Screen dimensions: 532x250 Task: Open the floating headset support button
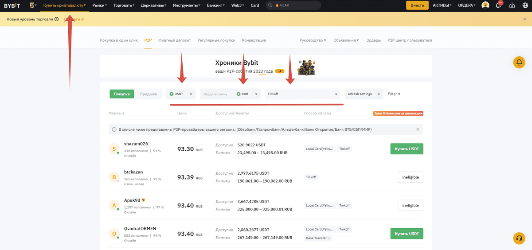click(x=519, y=238)
